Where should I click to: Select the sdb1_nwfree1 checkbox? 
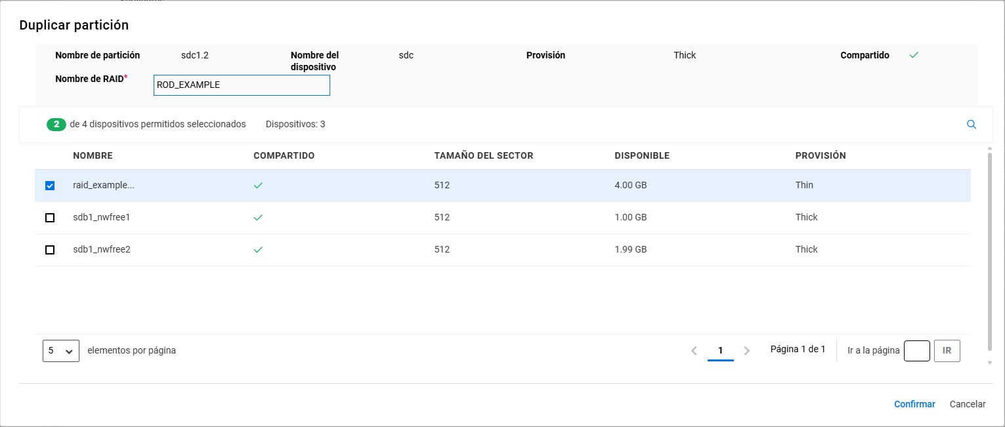[x=50, y=218]
